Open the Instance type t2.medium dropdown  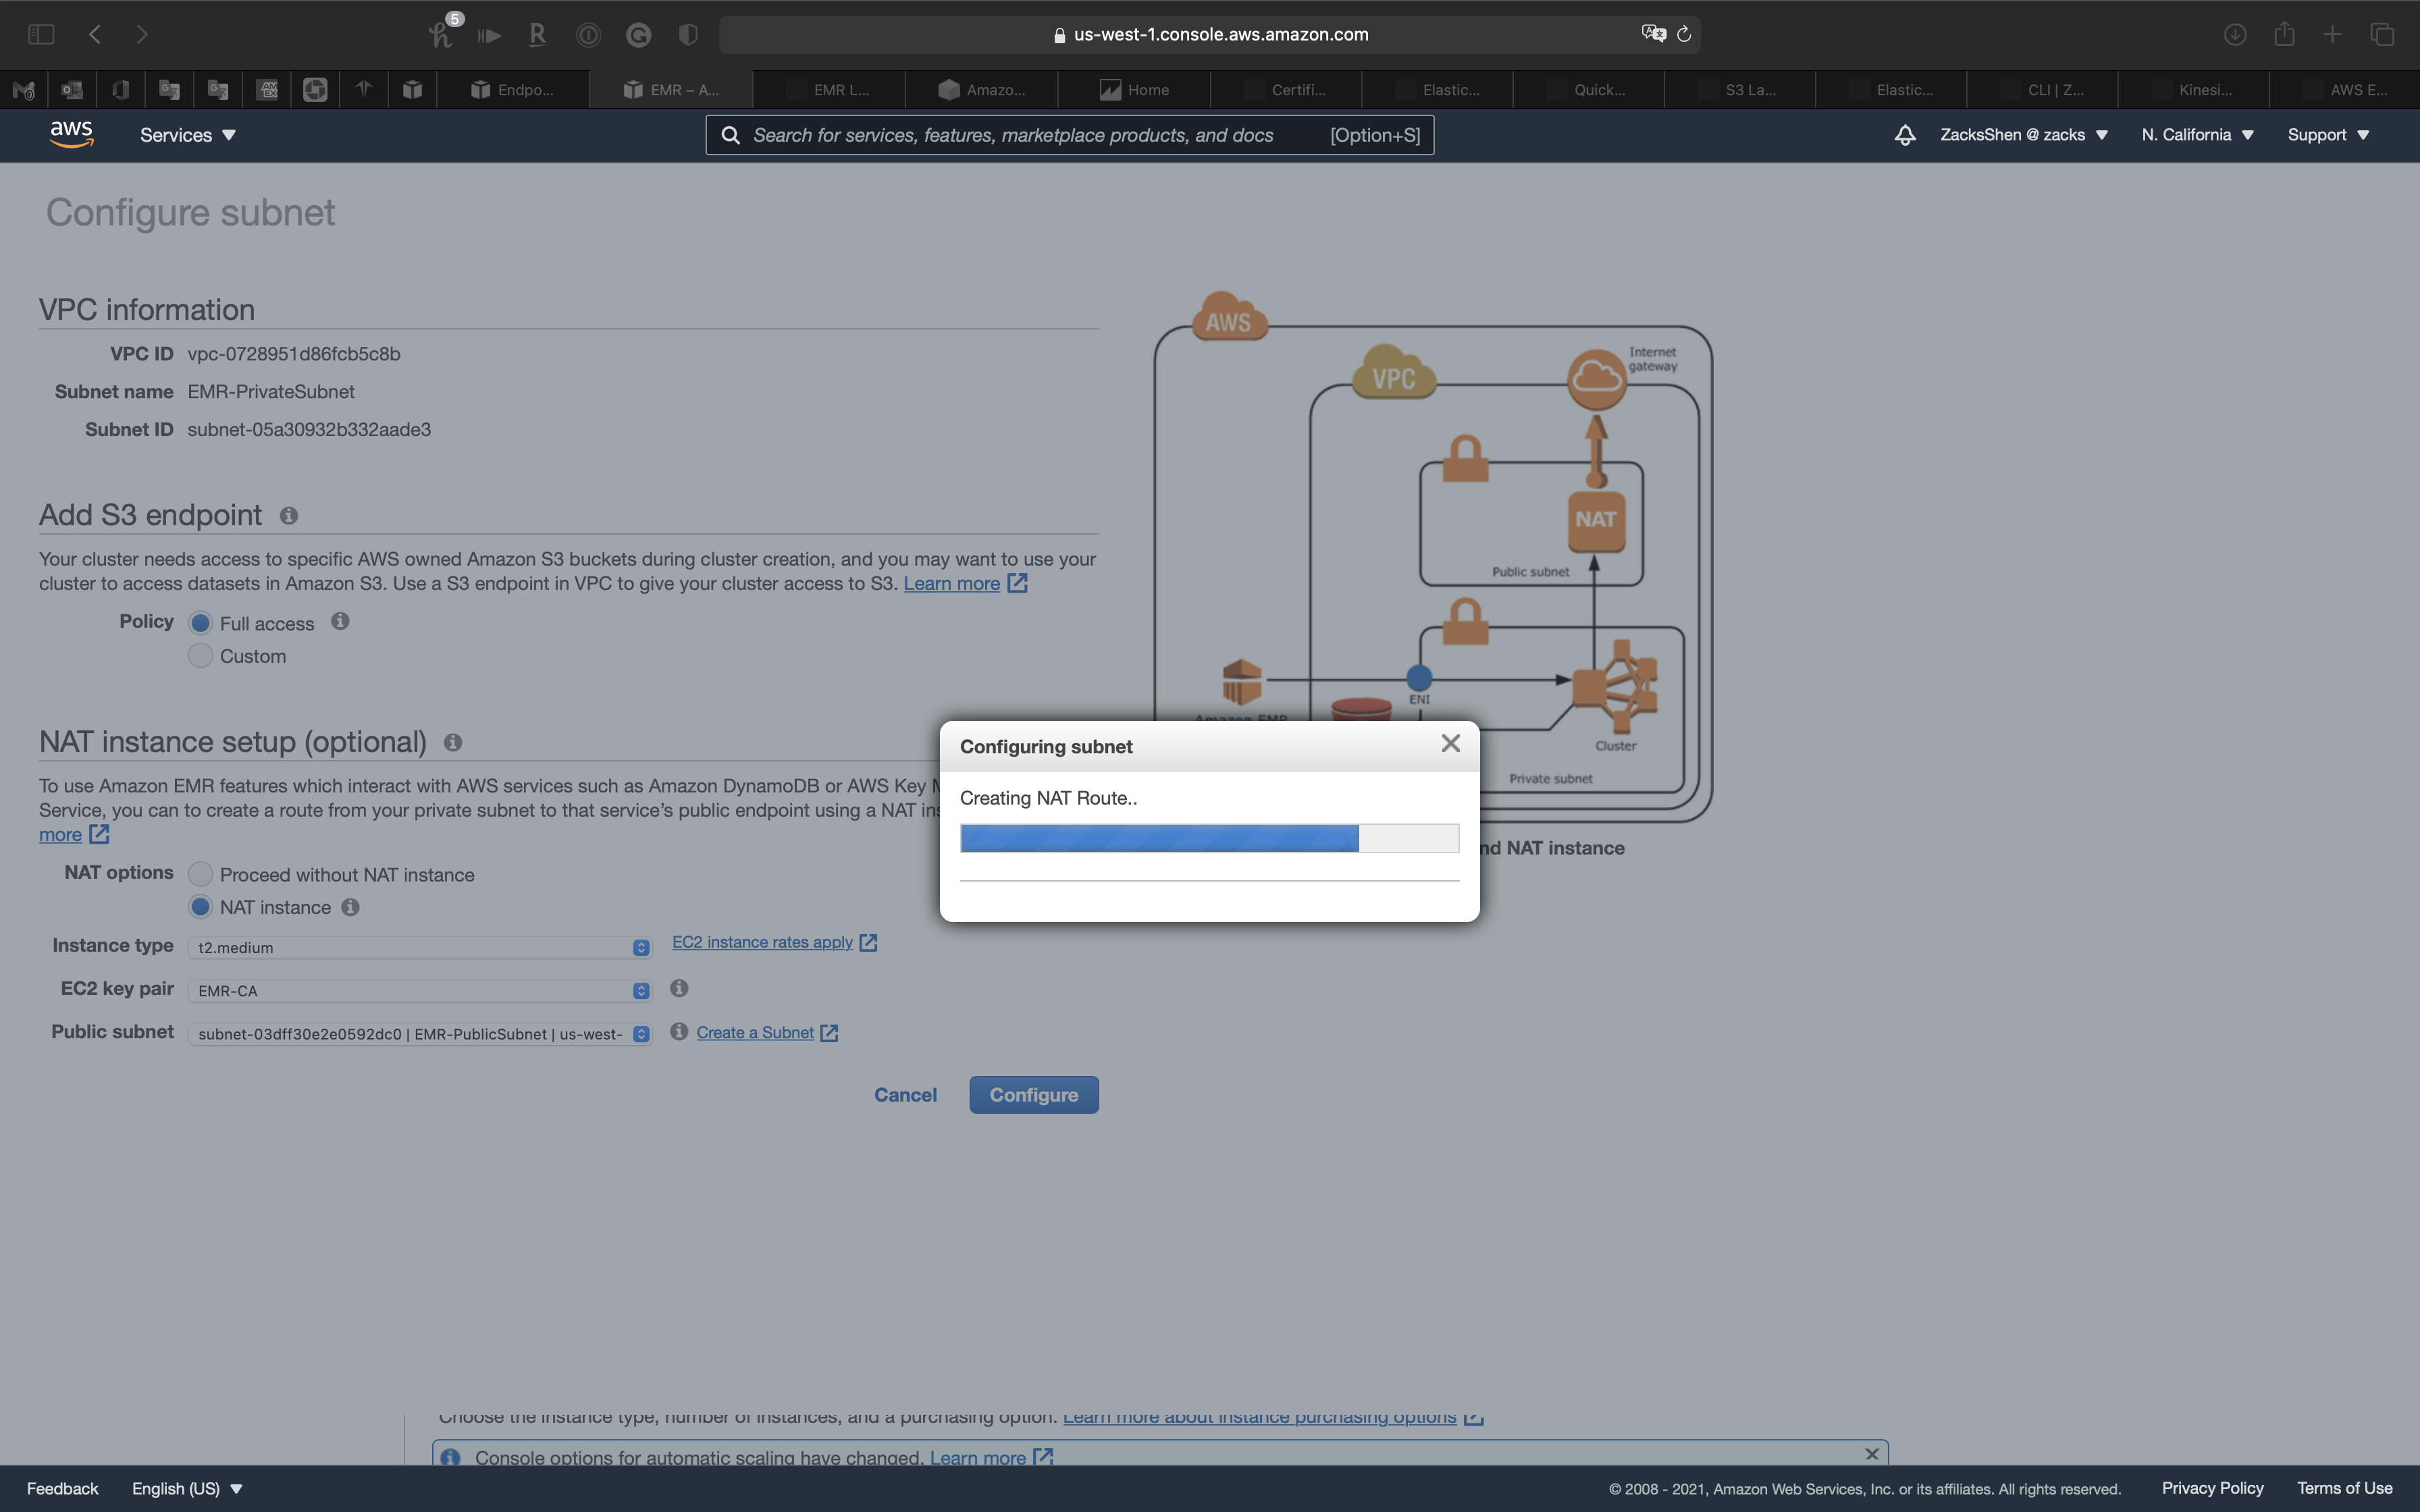419,947
